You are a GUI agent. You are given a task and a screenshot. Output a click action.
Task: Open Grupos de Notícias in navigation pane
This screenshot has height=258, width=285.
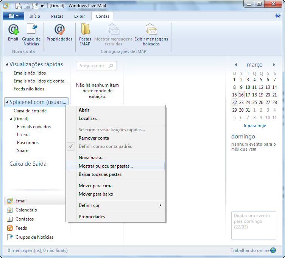34,237
